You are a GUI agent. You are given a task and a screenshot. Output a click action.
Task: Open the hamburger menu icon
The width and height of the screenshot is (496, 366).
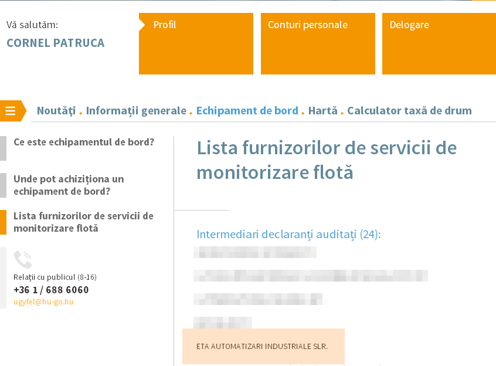point(10,111)
